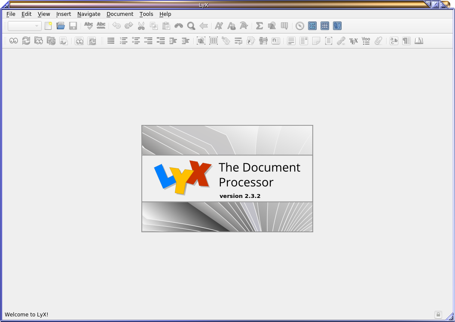Open the View menu

point(44,14)
